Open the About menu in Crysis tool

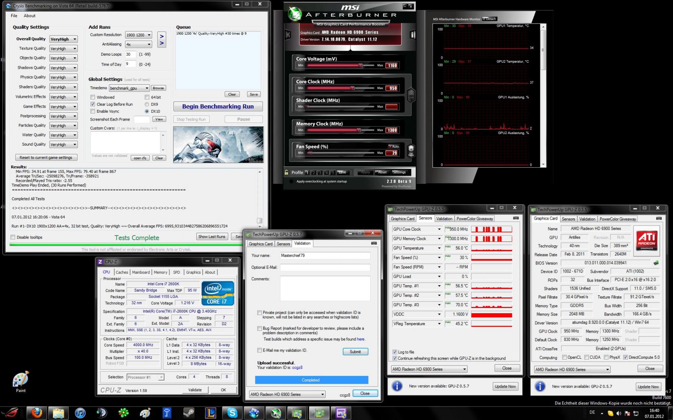tap(30, 16)
